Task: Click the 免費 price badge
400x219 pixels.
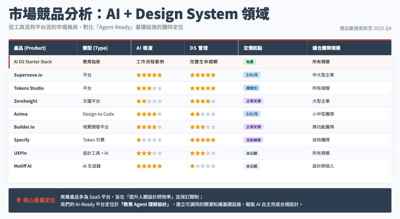Action: coord(250,62)
